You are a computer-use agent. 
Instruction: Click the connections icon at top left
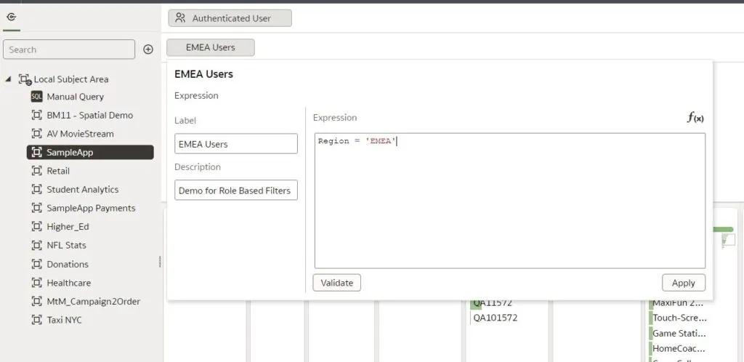tap(11, 17)
